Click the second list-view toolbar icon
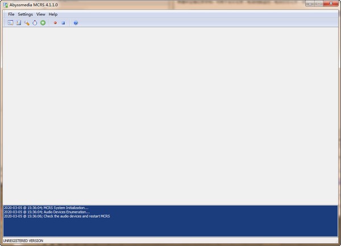This screenshot has height=246, width=341. point(18,23)
